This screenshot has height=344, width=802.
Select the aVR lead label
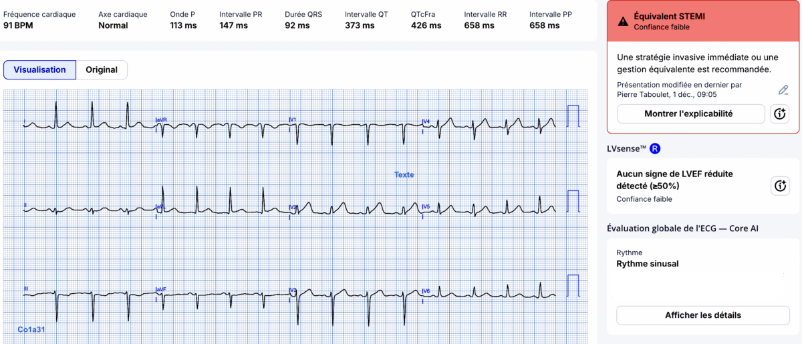[x=161, y=120]
